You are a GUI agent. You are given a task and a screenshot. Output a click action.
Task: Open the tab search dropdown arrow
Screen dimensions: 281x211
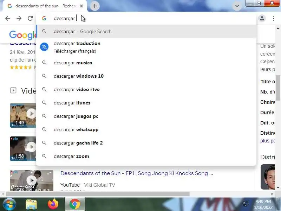coord(237,6)
